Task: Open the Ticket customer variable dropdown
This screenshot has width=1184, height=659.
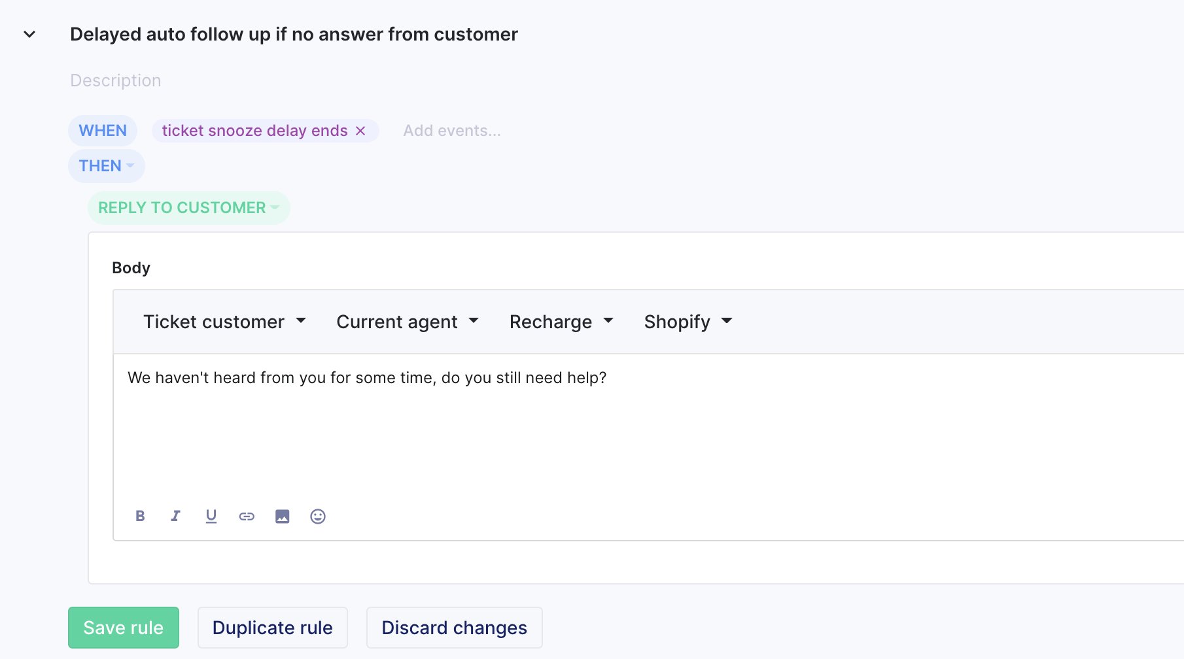Action: point(224,322)
